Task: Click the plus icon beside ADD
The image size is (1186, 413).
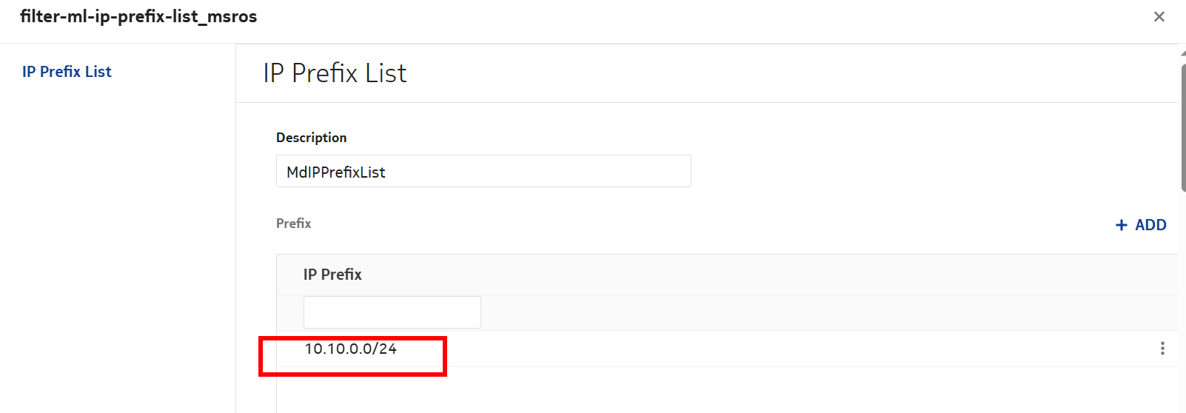Action: pos(1121,225)
